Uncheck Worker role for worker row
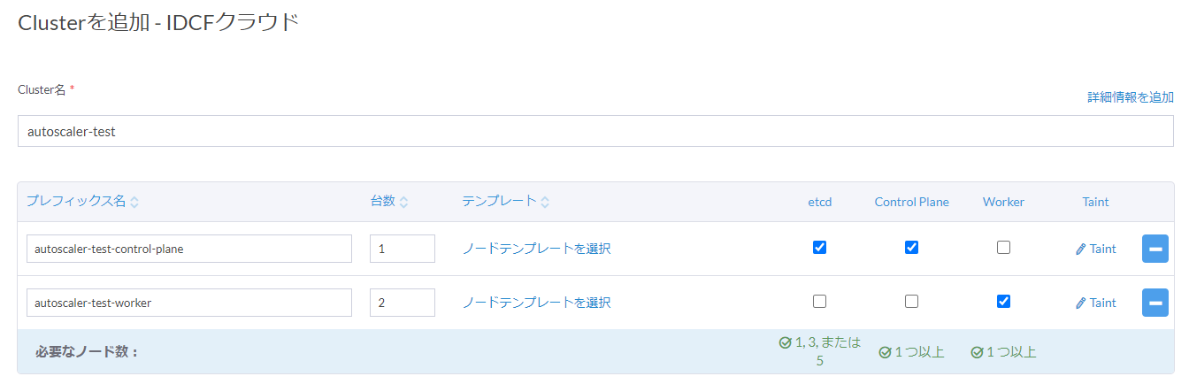 1003,301
